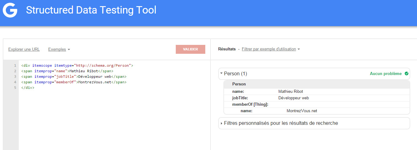The width and height of the screenshot is (417, 150).
Task: Select the Person table header row
Action: pos(317,84)
